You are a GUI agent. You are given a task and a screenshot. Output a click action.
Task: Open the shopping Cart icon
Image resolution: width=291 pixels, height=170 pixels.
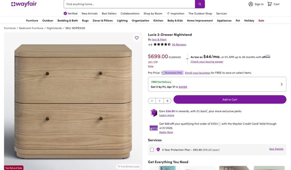point(269,4)
